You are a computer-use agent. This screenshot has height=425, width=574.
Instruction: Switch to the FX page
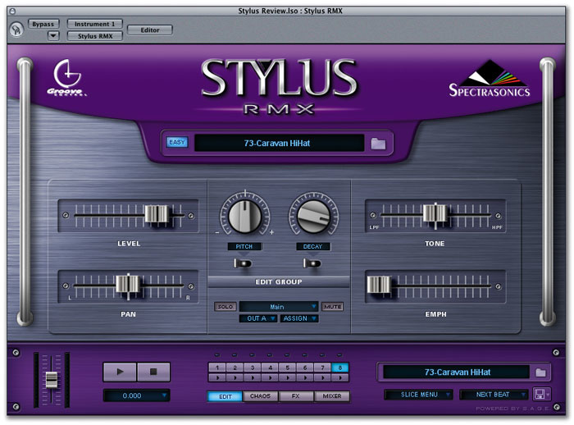(296, 396)
